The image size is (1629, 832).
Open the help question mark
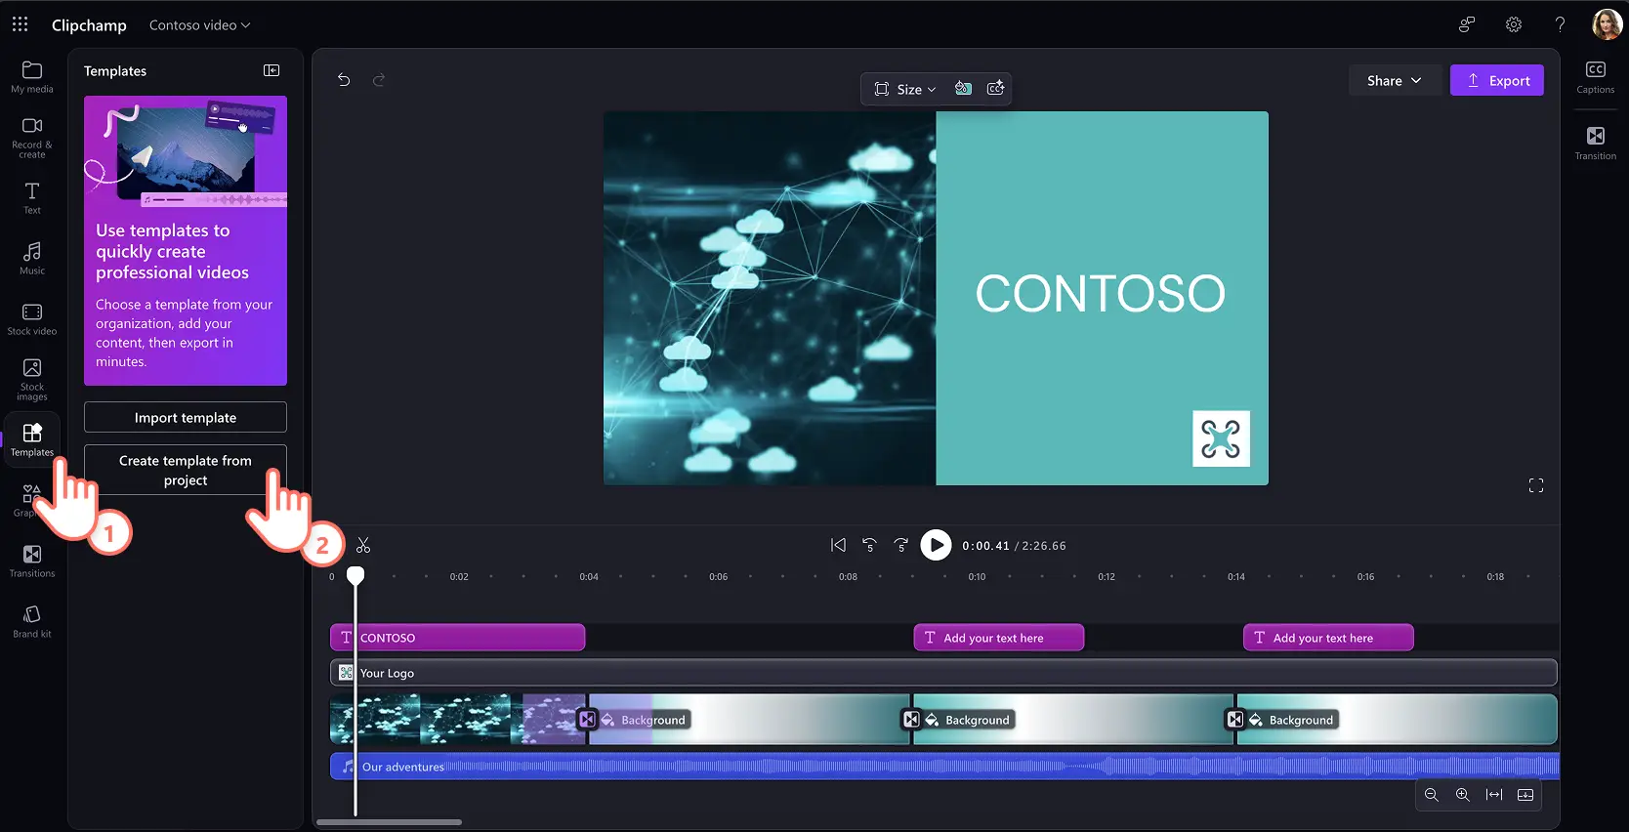point(1560,24)
